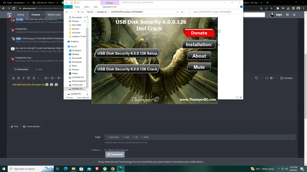Remove the security tag
The height and width of the screenshot is (172, 307).
[108, 137]
